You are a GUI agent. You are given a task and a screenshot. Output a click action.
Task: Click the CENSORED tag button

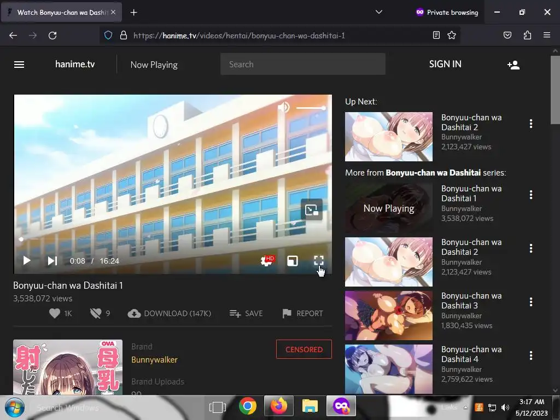[304, 349]
